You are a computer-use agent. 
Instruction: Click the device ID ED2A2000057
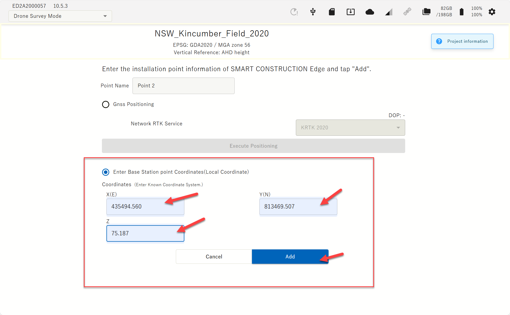click(x=29, y=6)
